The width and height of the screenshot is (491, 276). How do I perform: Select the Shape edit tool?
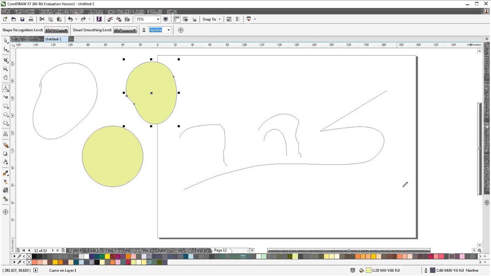(5, 49)
